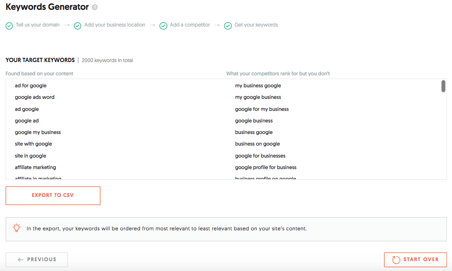This screenshot has width=452, height=271.
Task: Click the keyword list scrollbar thumb
Action: pos(443,86)
